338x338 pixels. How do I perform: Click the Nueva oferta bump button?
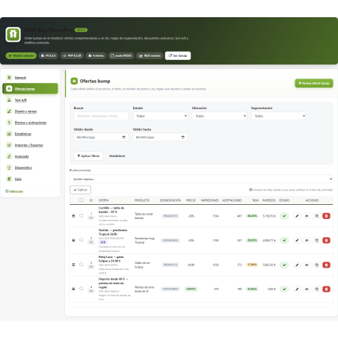click(314, 83)
